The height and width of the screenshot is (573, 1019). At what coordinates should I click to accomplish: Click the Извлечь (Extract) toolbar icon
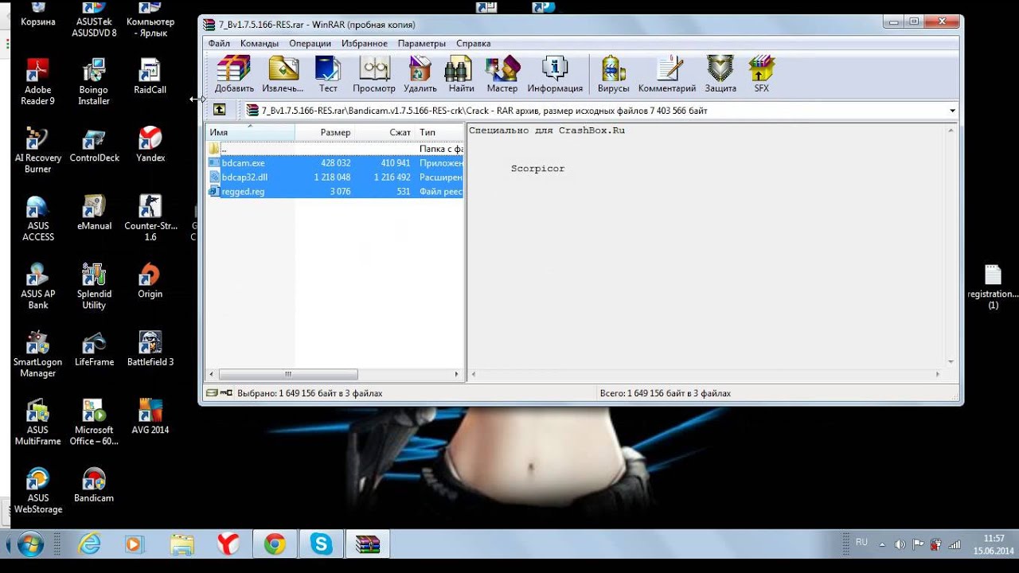tap(283, 73)
